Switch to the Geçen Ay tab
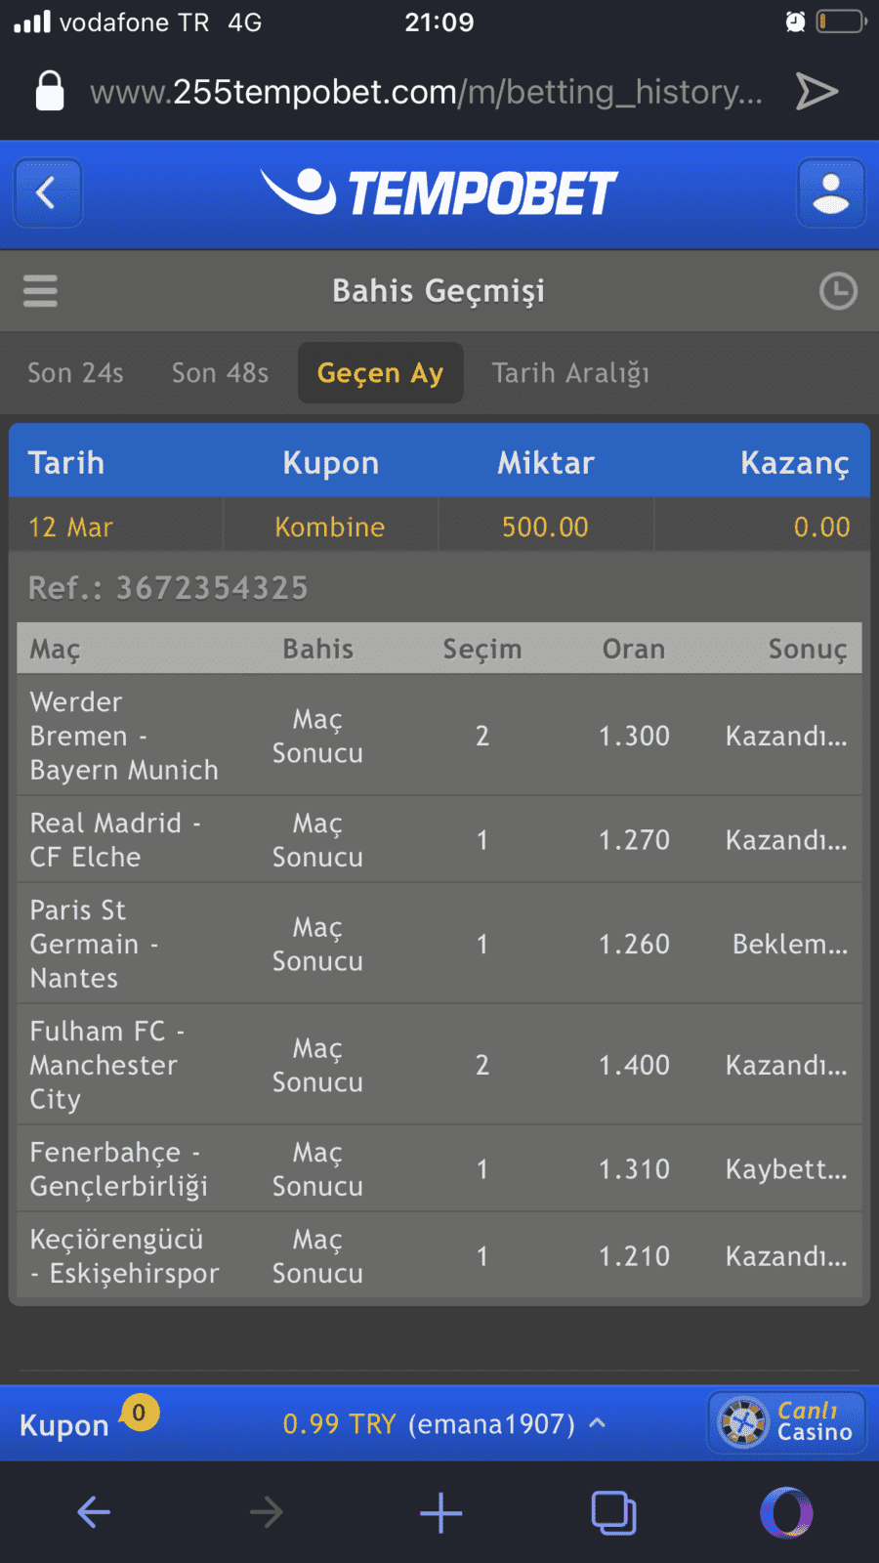Screen dimensions: 879x1563 (380, 373)
